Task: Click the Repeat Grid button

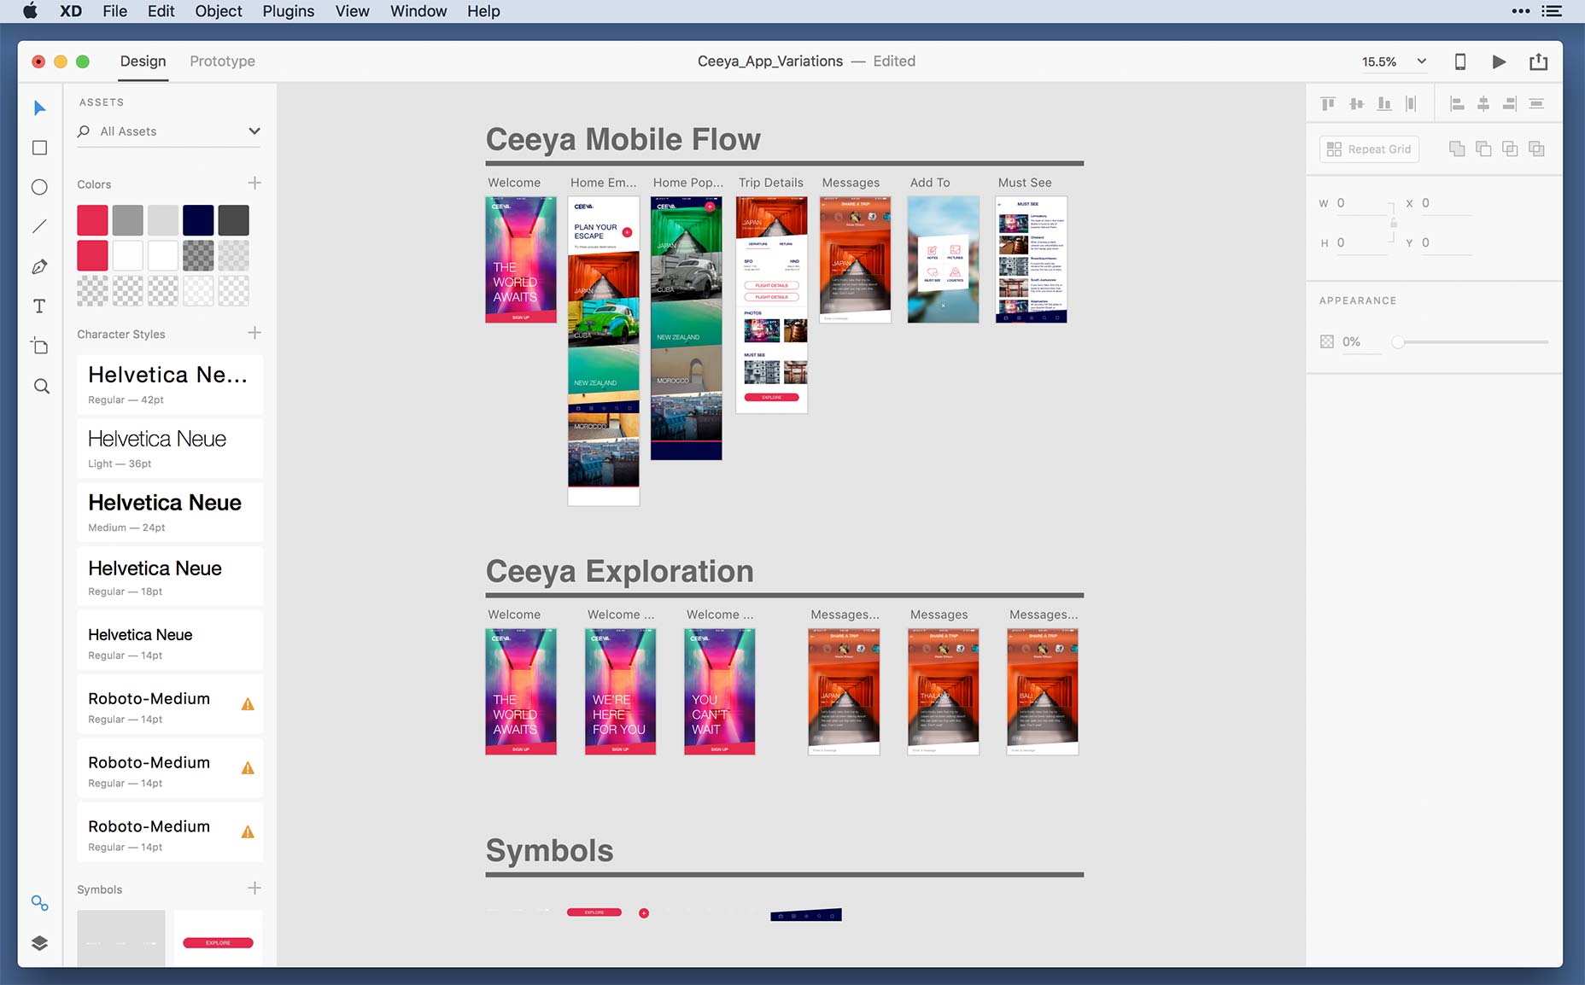Action: tap(1369, 149)
